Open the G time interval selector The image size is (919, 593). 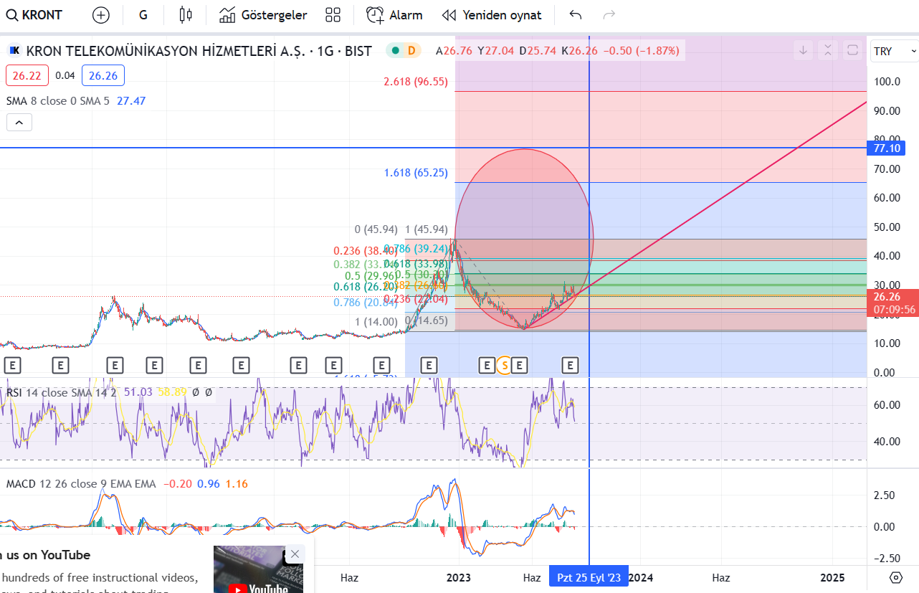tap(143, 14)
